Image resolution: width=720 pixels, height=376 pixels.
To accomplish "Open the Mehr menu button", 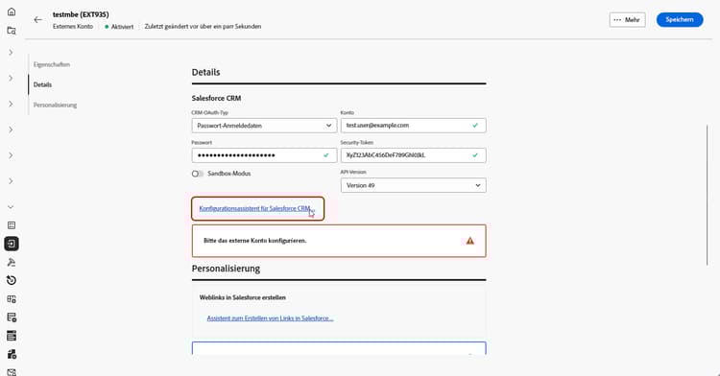I will tap(627, 20).
